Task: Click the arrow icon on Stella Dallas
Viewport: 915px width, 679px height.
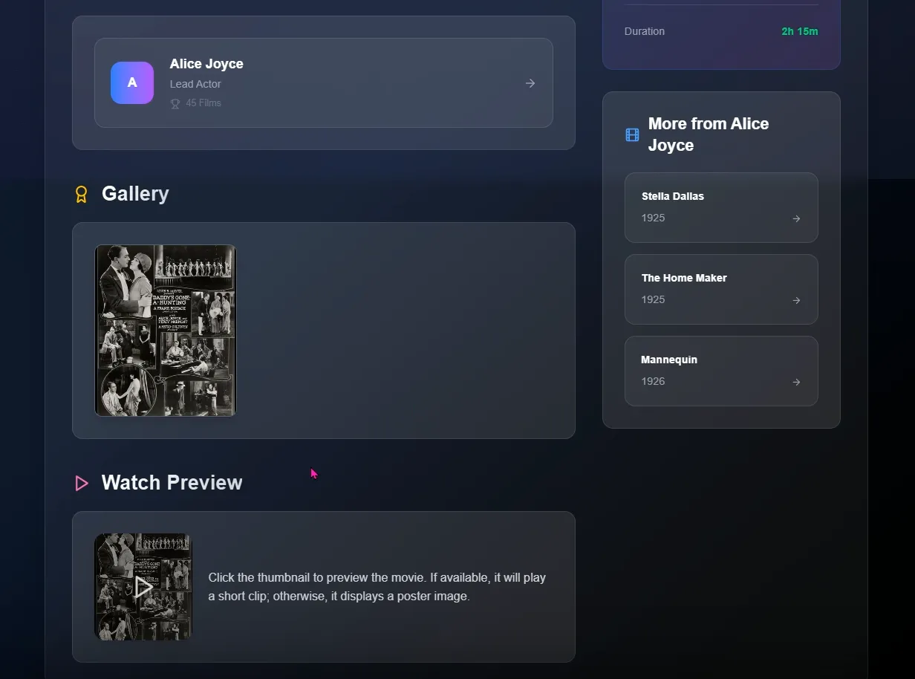Action: 796,218
